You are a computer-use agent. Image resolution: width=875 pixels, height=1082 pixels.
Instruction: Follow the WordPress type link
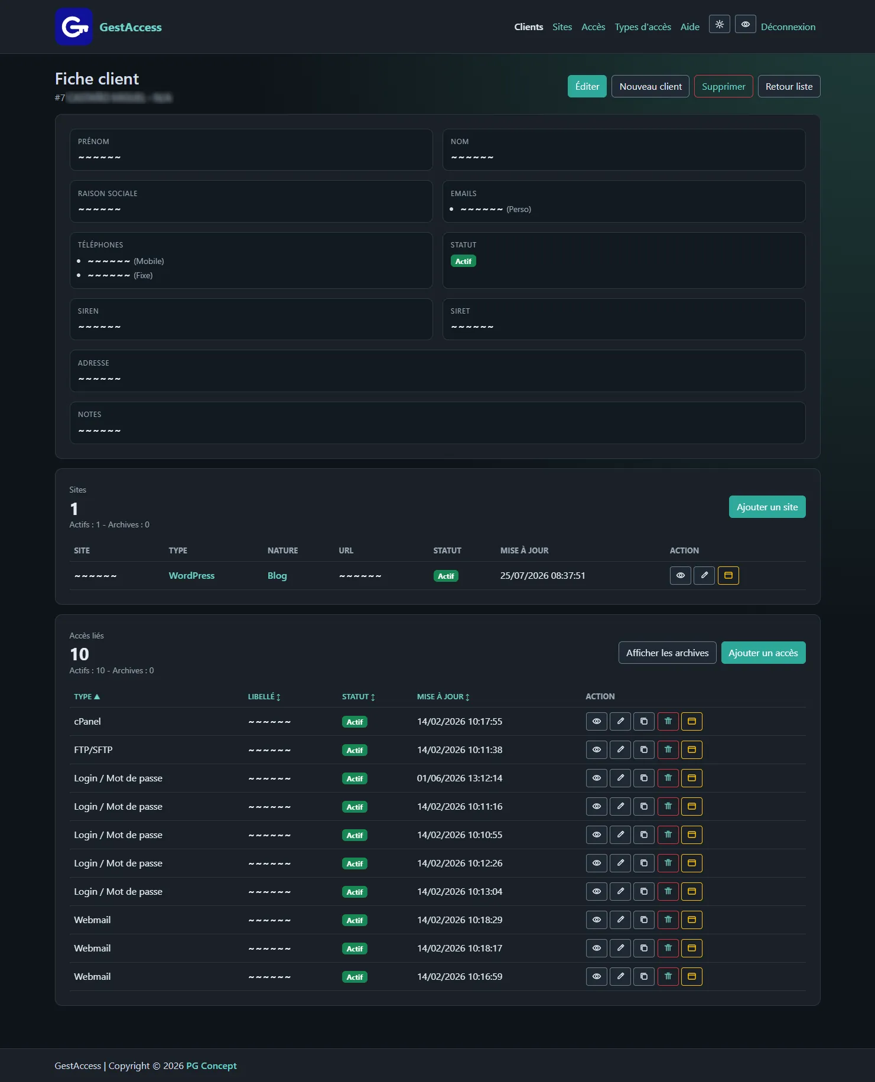tap(191, 575)
